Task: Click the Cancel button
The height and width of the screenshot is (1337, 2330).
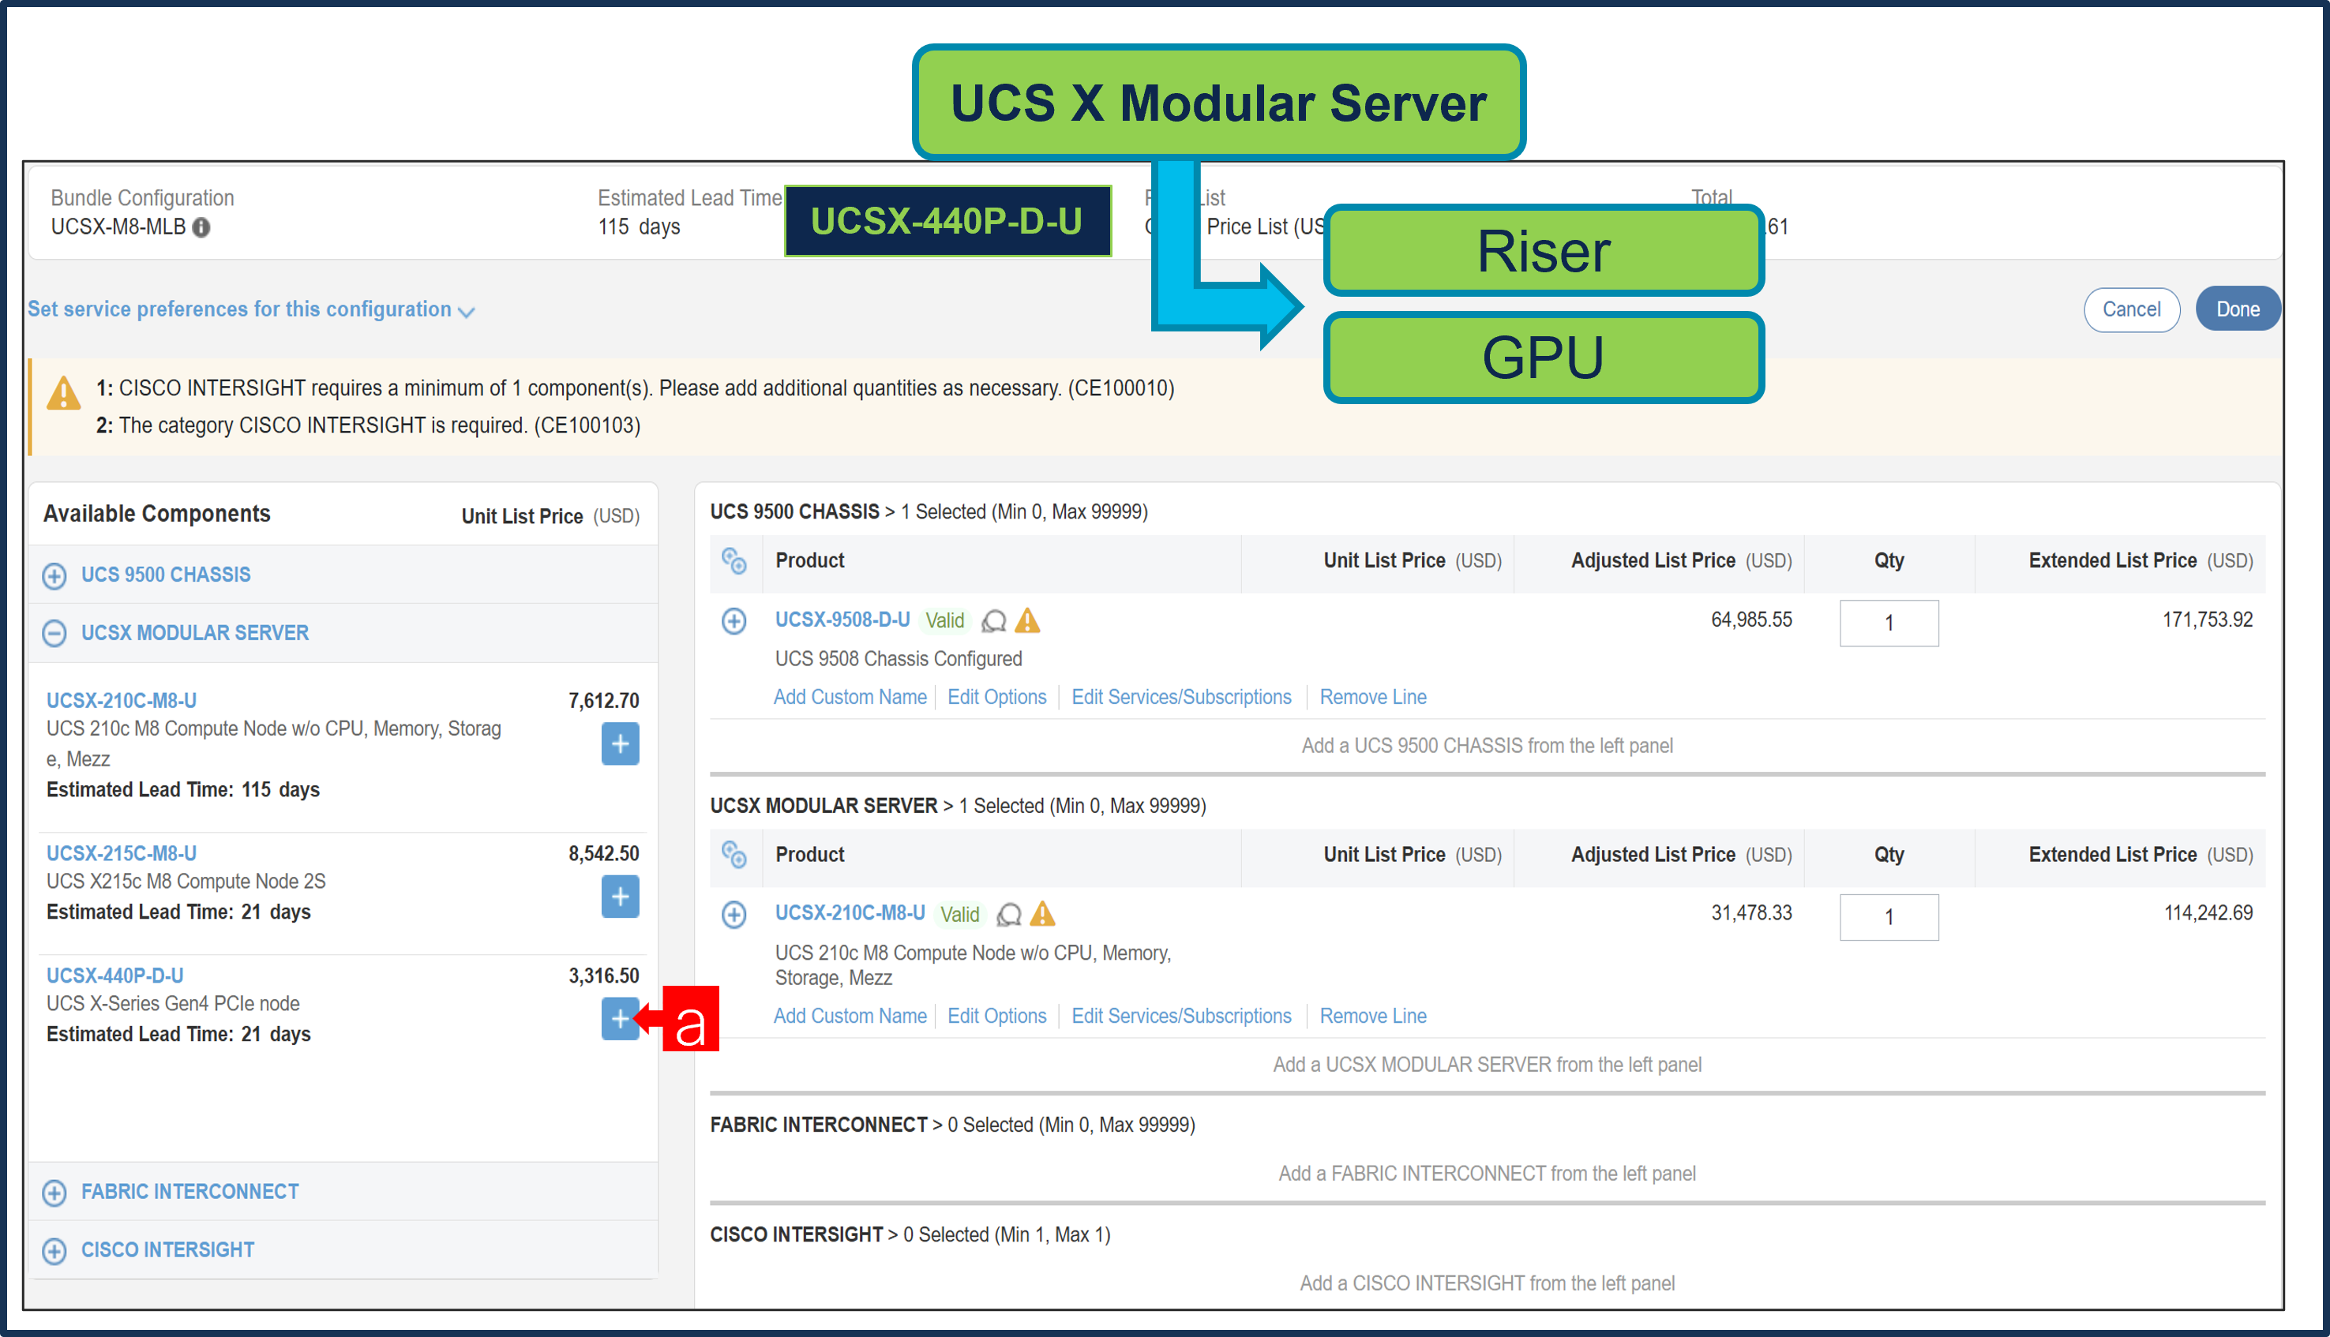Action: pyautogui.click(x=2131, y=309)
